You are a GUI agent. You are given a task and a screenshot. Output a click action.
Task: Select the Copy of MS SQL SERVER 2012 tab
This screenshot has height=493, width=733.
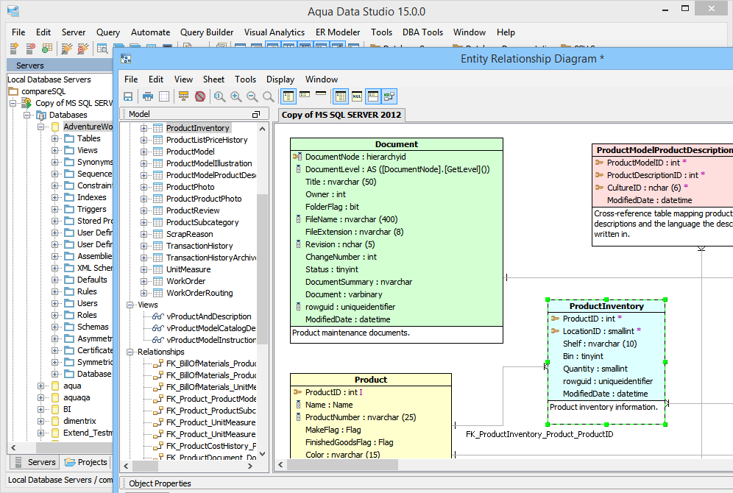(x=341, y=115)
